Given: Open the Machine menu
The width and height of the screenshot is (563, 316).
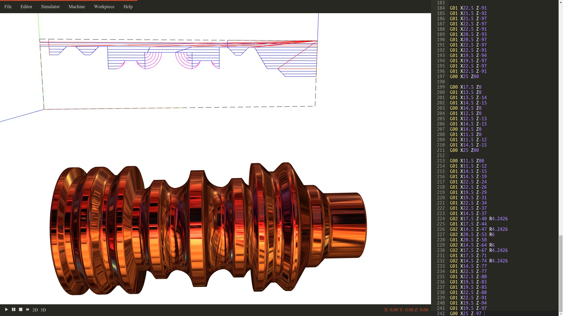Looking at the screenshot, I should click(x=77, y=6).
